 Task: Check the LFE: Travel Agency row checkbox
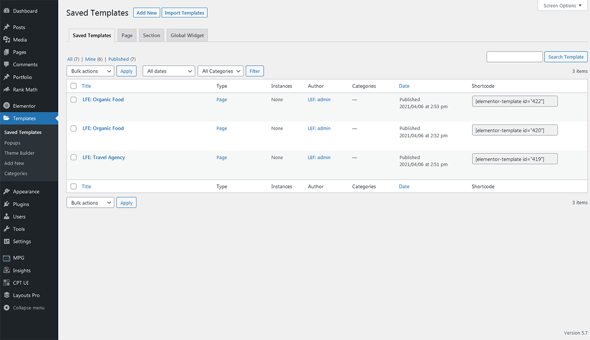point(74,157)
